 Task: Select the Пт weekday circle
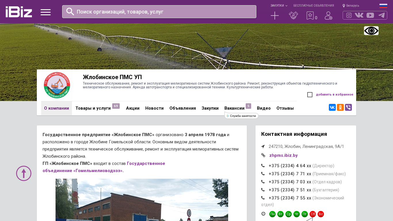(x=305, y=214)
